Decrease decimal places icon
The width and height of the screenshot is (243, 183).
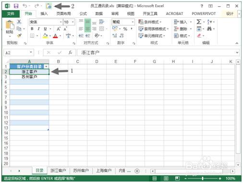(x=121, y=36)
